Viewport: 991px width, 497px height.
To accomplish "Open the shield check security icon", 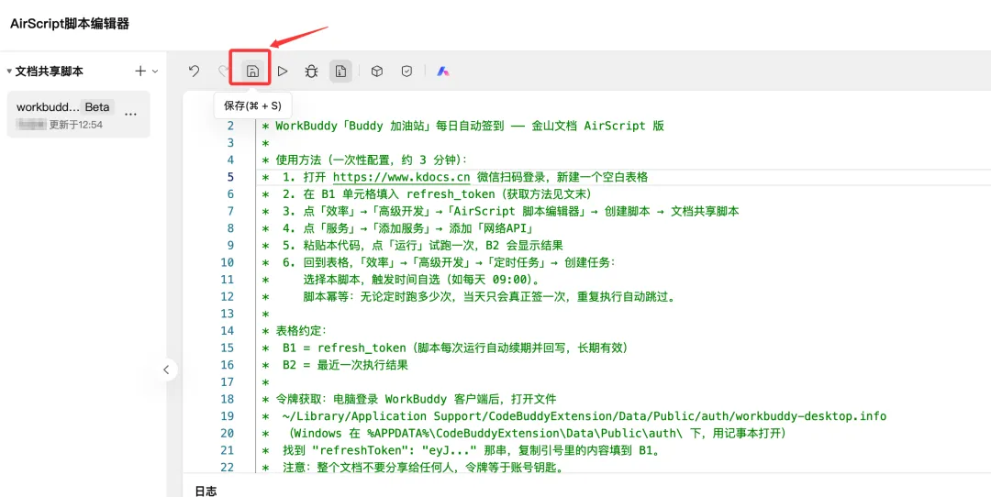I will [406, 72].
